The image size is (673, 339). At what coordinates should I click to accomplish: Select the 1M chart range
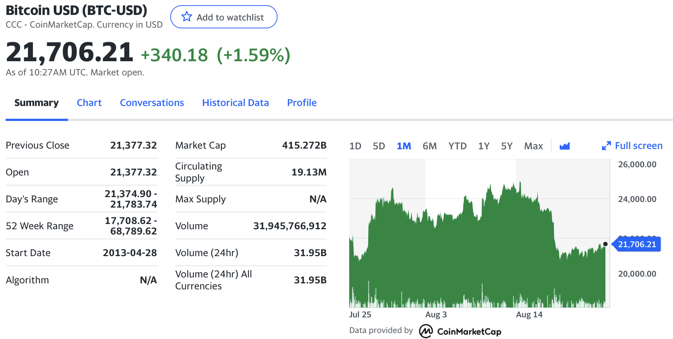(404, 146)
